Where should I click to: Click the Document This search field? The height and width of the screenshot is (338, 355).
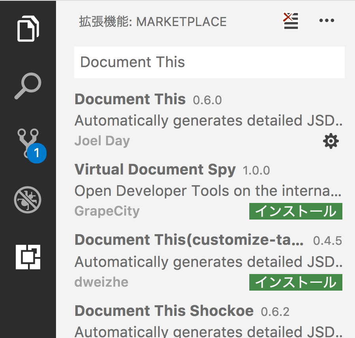pyautogui.click(x=209, y=62)
